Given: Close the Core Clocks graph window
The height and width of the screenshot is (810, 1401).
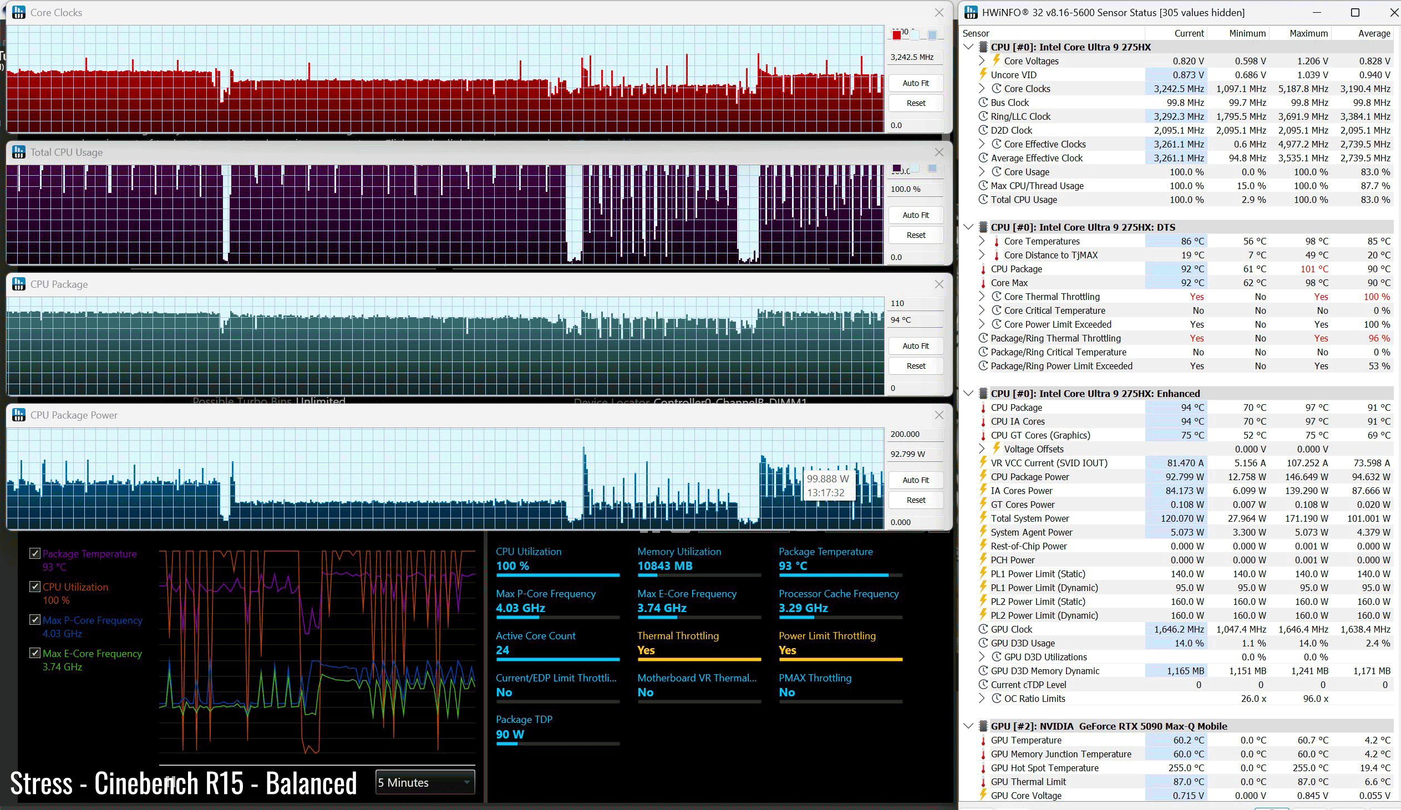Looking at the screenshot, I should 939,12.
